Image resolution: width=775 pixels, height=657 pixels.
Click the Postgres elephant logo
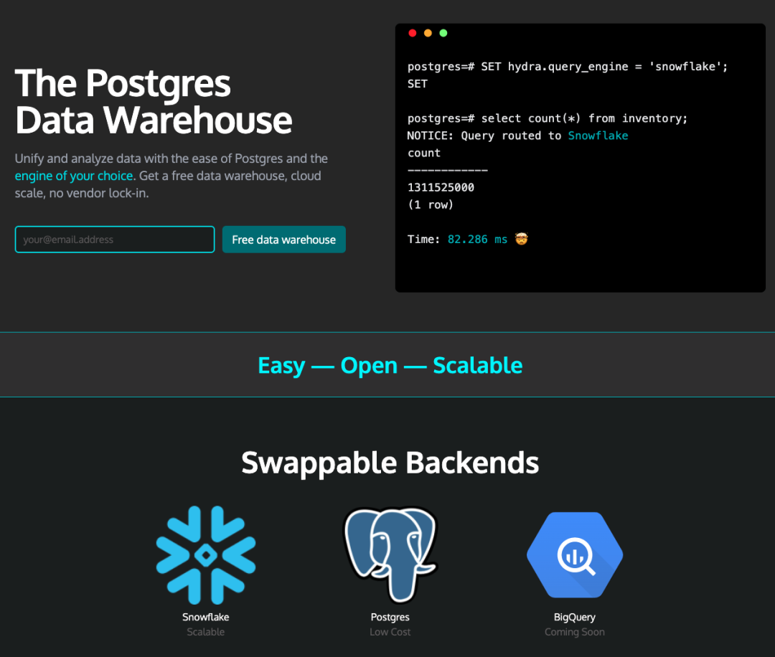click(x=390, y=554)
